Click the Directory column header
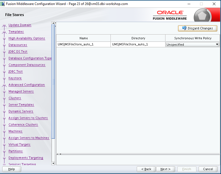This screenshot has width=221, height=174. 138,38
